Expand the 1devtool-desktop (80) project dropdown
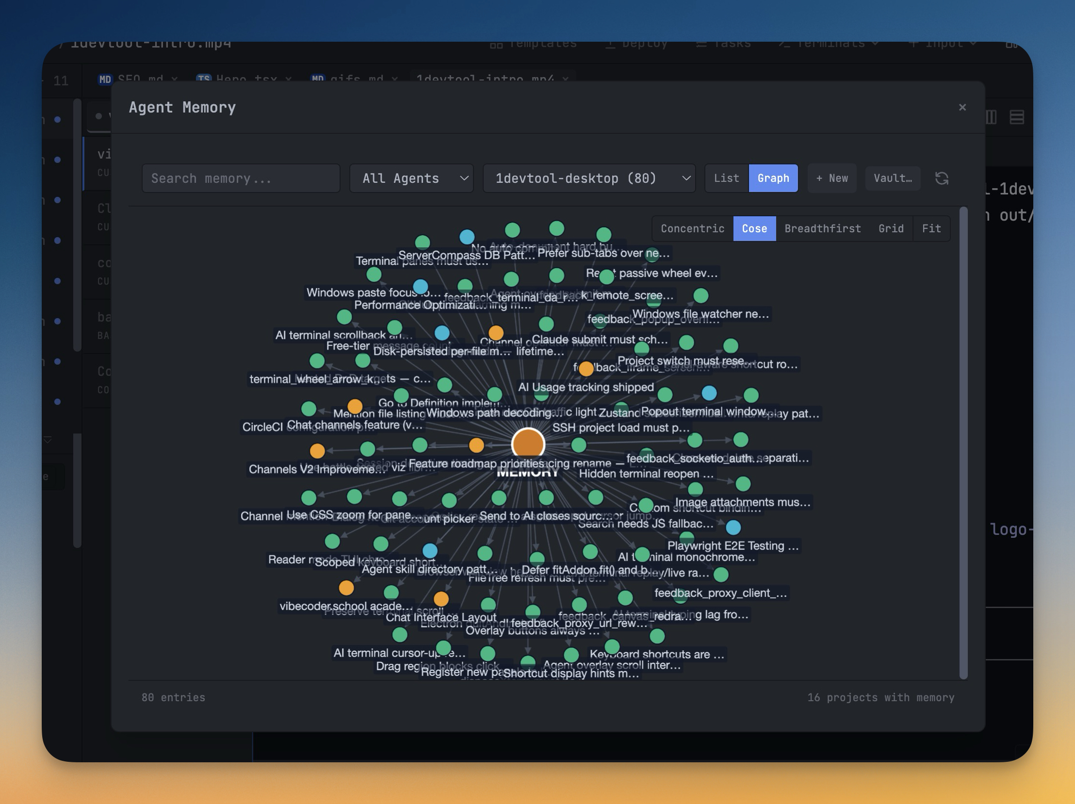This screenshot has width=1075, height=804. point(588,178)
